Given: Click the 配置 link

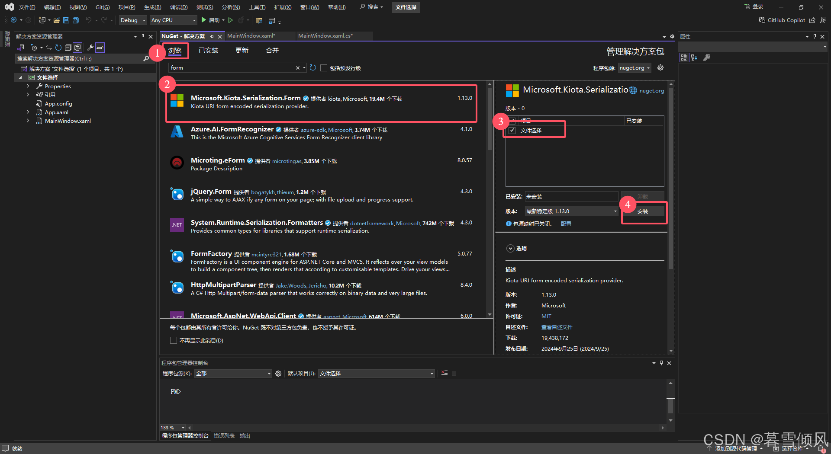Looking at the screenshot, I should tap(566, 224).
